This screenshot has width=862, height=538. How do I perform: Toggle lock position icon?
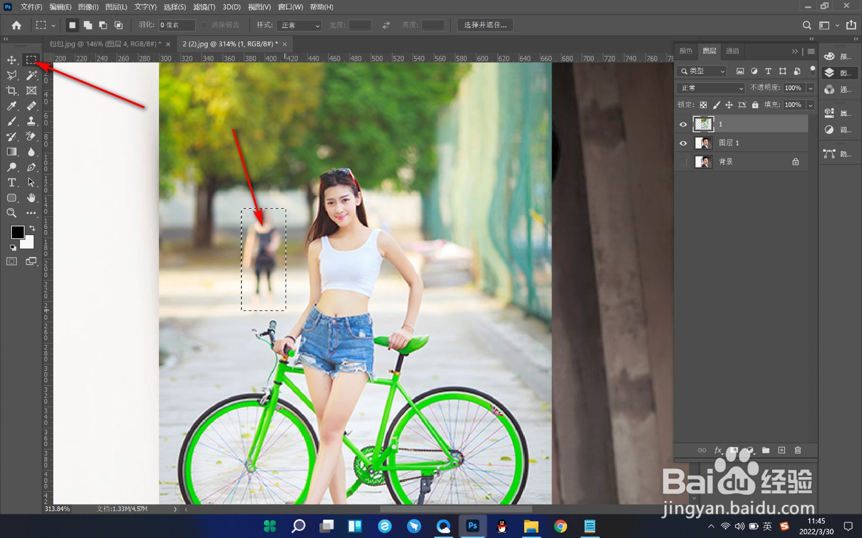click(x=729, y=105)
